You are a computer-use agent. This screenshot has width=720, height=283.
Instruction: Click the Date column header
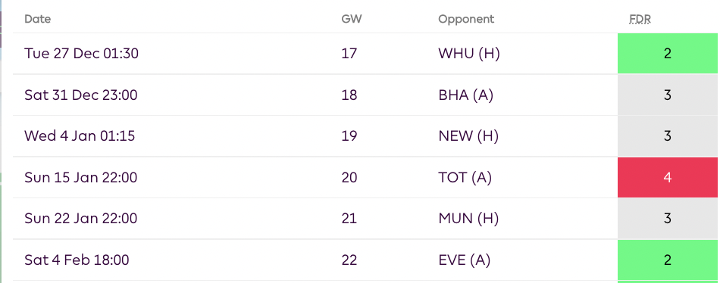(38, 19)
